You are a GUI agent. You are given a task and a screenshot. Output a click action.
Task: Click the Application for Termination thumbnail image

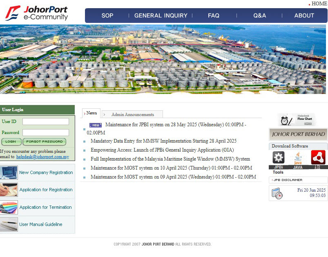click(9, 207)
